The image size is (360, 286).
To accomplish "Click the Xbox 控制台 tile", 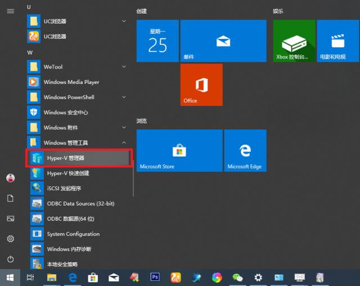I will [294, 41].
